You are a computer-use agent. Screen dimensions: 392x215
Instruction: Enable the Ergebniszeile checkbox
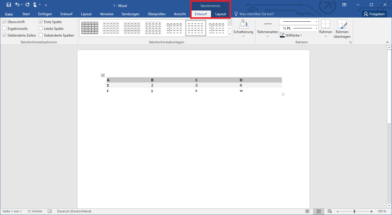tap(4, 28)
